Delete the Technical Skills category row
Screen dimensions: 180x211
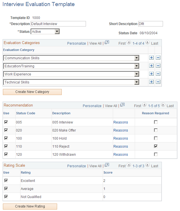pos(158,82)
